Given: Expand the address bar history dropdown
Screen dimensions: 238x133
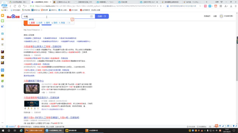Looking at the screenshot, I should (x=164, y=6).
